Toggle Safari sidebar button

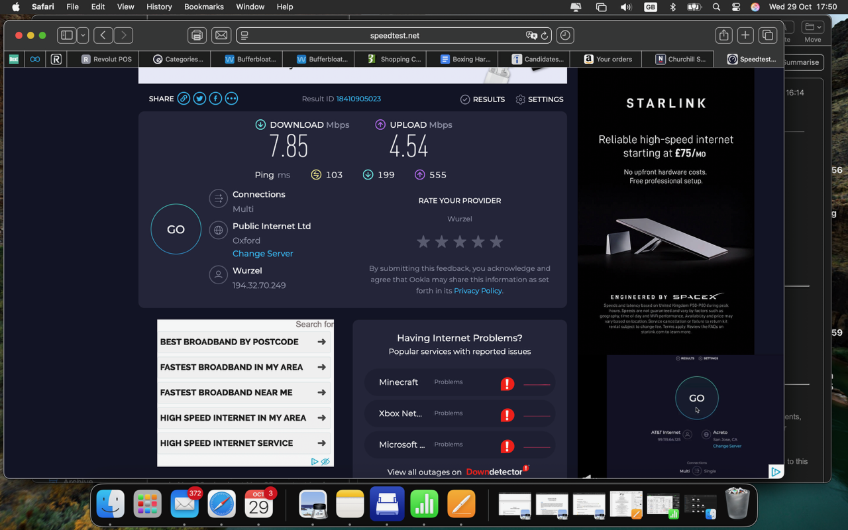[66, 36]
